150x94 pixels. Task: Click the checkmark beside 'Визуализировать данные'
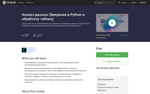[x=23, y=80]
